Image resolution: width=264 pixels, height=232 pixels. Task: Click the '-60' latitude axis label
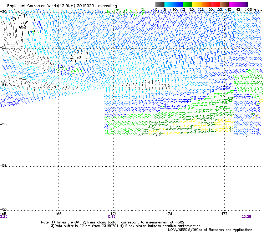coord(3,209)
